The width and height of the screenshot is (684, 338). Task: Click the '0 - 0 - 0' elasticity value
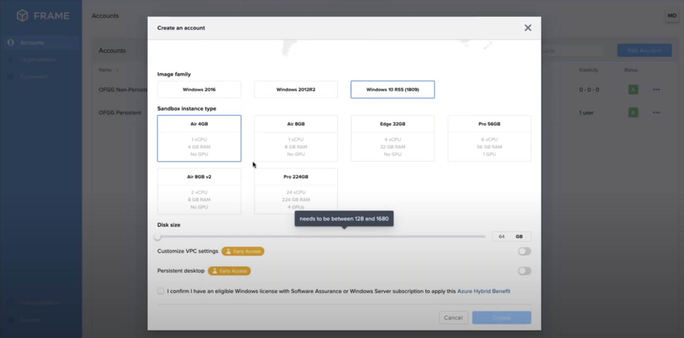(x=589, y=90)
